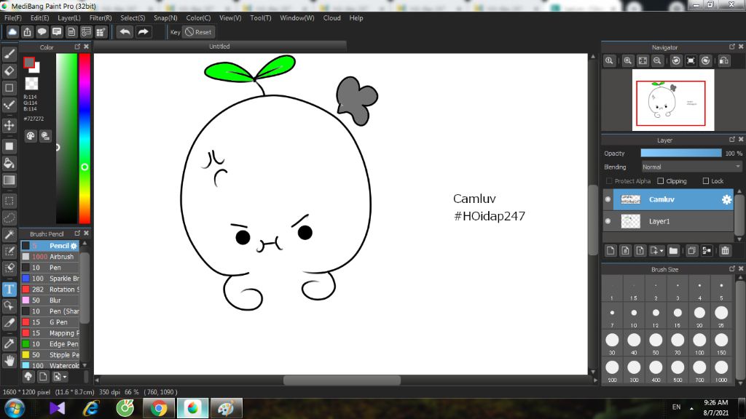746x419 pixels.
Task: Hide the Layer1 visibility dot
Action: pos(608,221)
